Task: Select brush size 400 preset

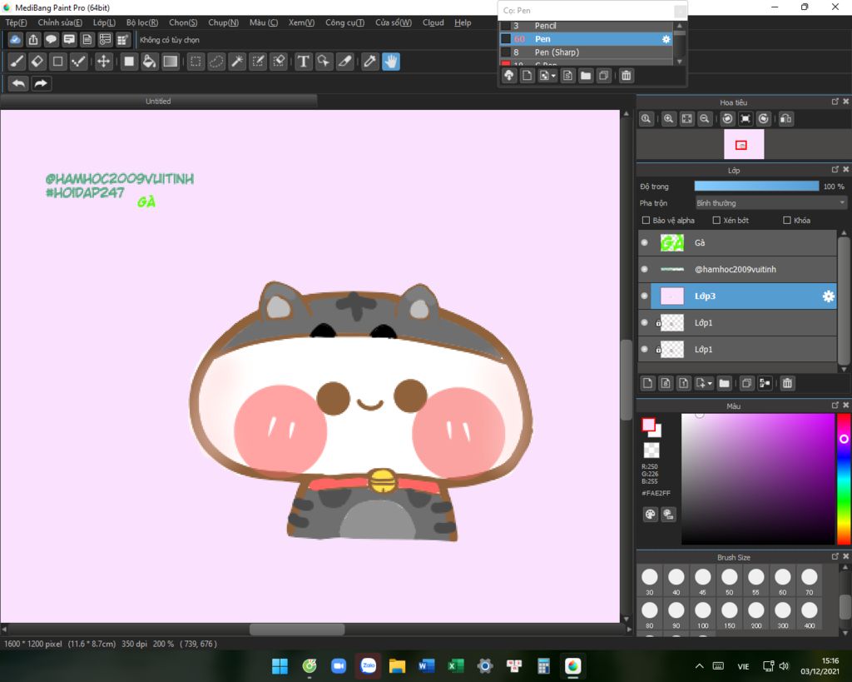Action: click(809, 614)
